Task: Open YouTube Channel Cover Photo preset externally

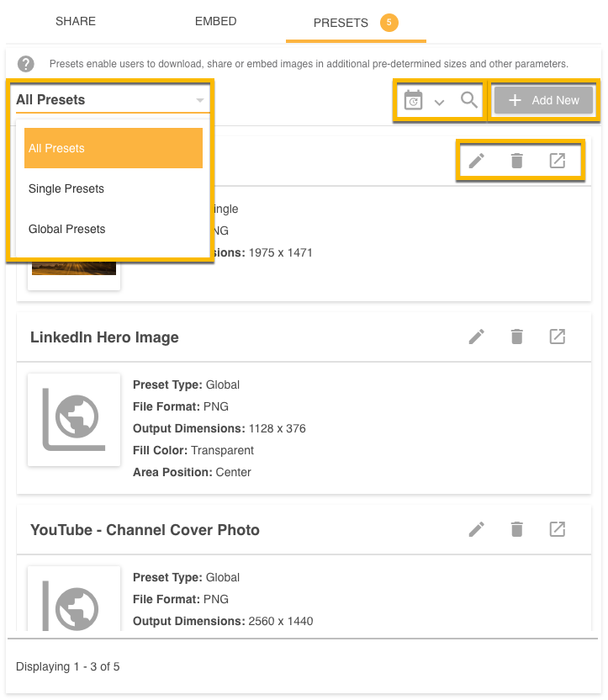Action: (557, 529)
